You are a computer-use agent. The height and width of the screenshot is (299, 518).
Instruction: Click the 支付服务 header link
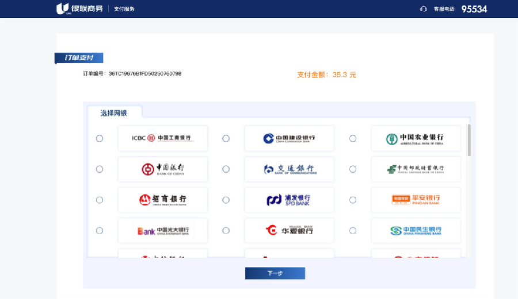(124, 9)
